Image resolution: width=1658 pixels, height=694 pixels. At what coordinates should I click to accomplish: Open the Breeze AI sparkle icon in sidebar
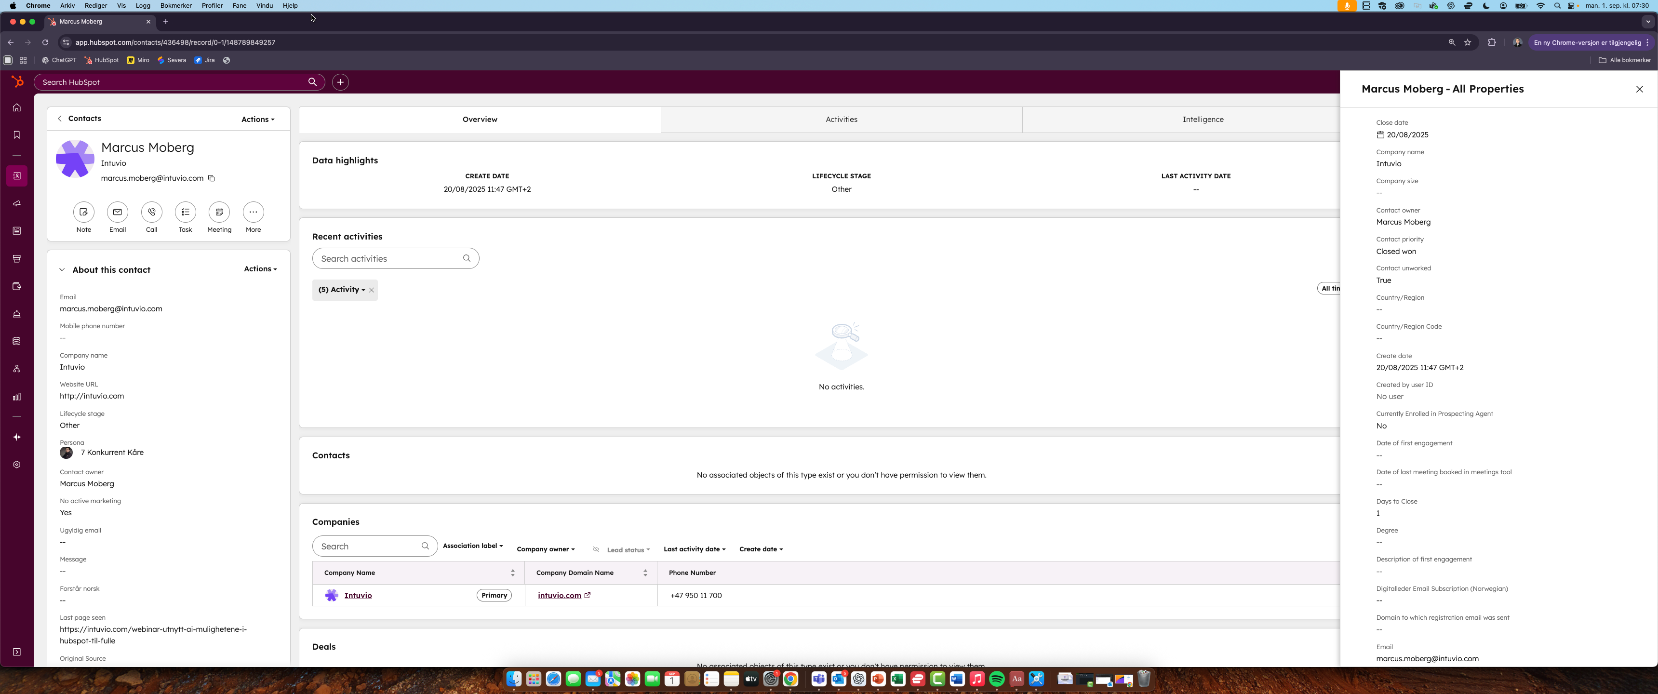pyautogui.click(x=17, y=437)
